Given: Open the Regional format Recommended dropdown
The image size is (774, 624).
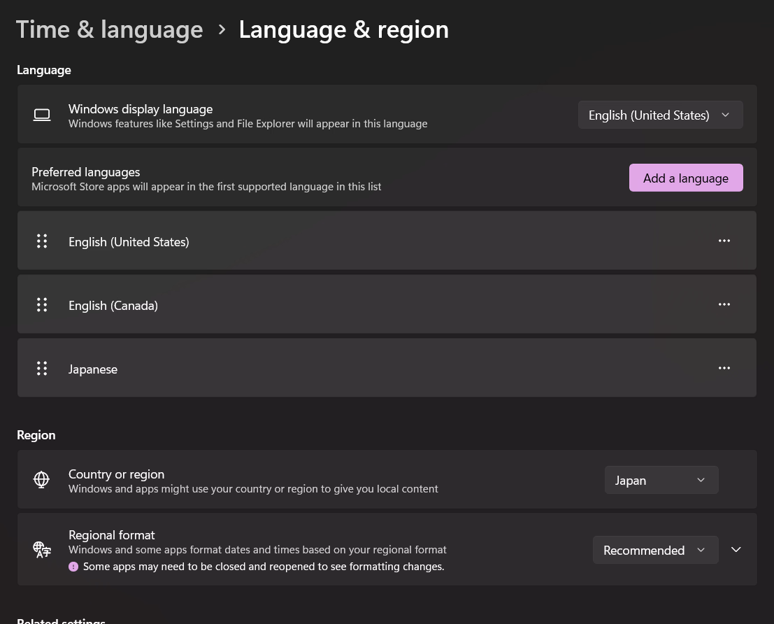Looking at the screenshot, I should click(654, 550).
